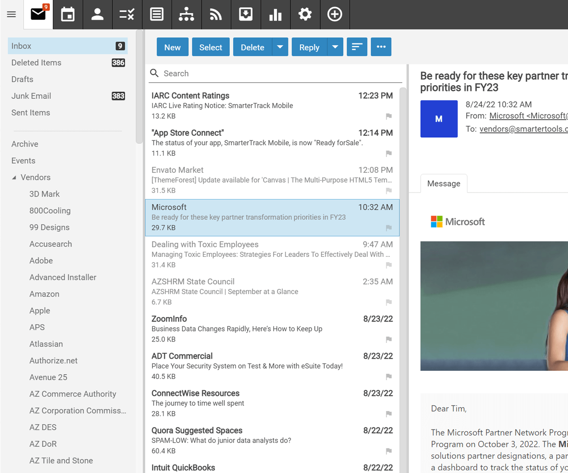Open the File Storage section
Viewport: 568px width, 473px height.
(x=246, y=14)
